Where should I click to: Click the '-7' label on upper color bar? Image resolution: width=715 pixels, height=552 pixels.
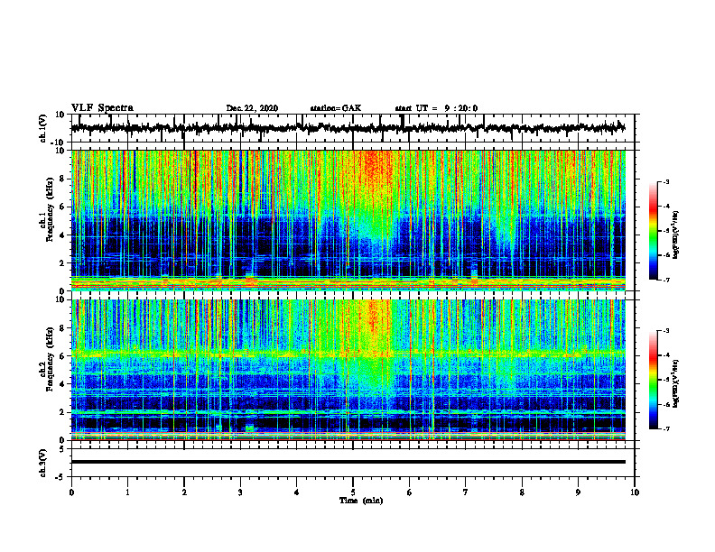point(665,280)
